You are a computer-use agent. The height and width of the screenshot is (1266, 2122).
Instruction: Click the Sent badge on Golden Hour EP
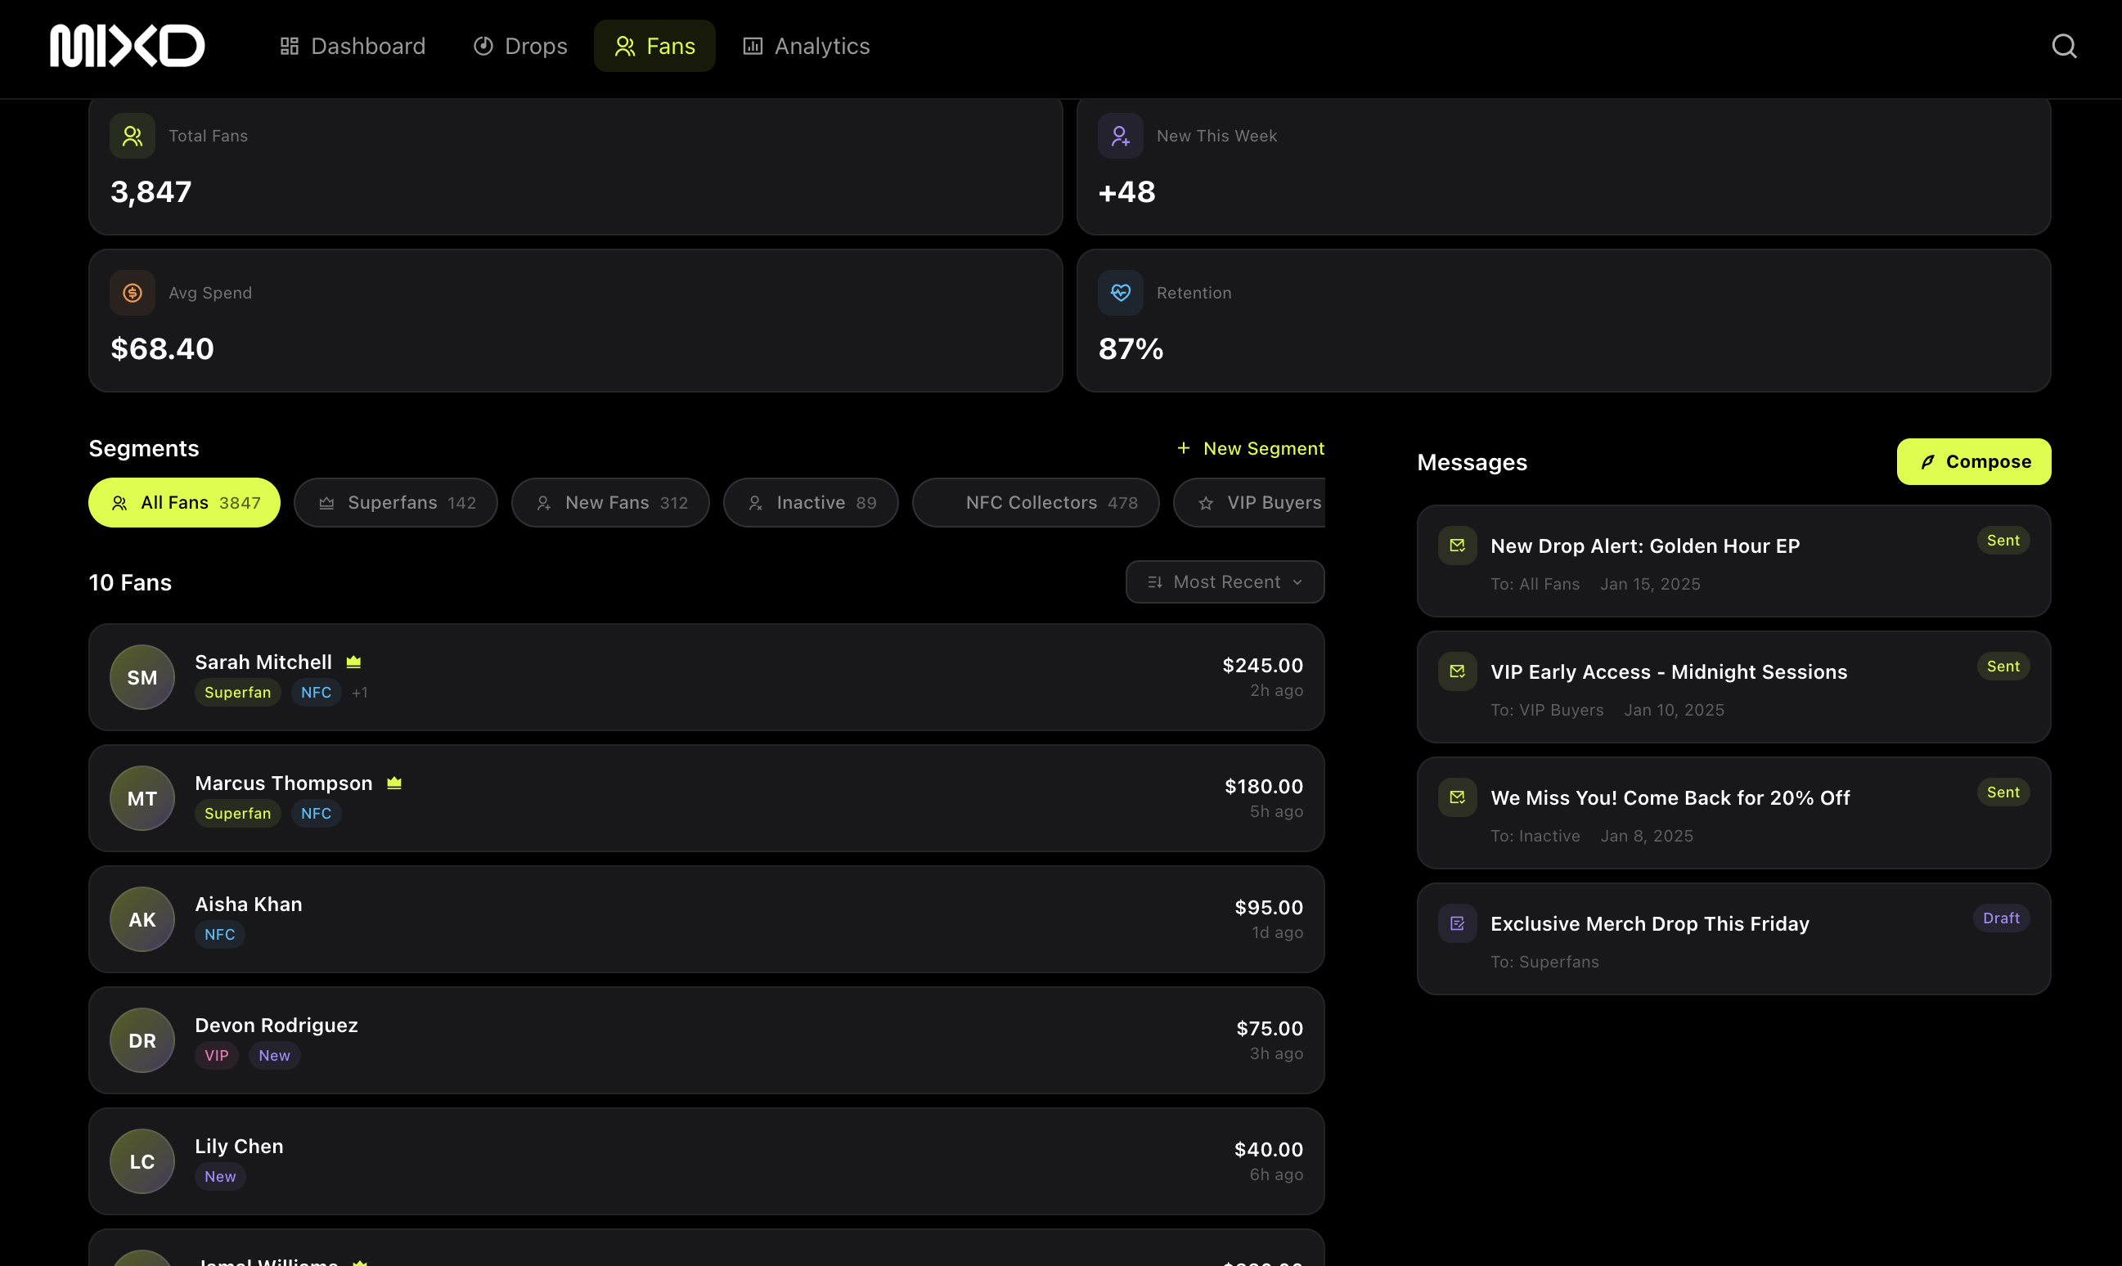[x=2003, y=540]
